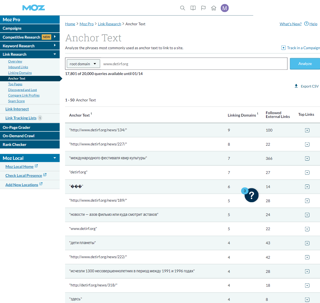Collapse the Link Research sidebar section
Screen dimensions: 320x303
55,54
